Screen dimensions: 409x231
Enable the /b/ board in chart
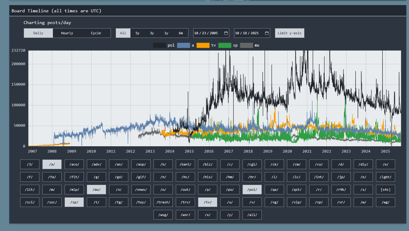163,164
